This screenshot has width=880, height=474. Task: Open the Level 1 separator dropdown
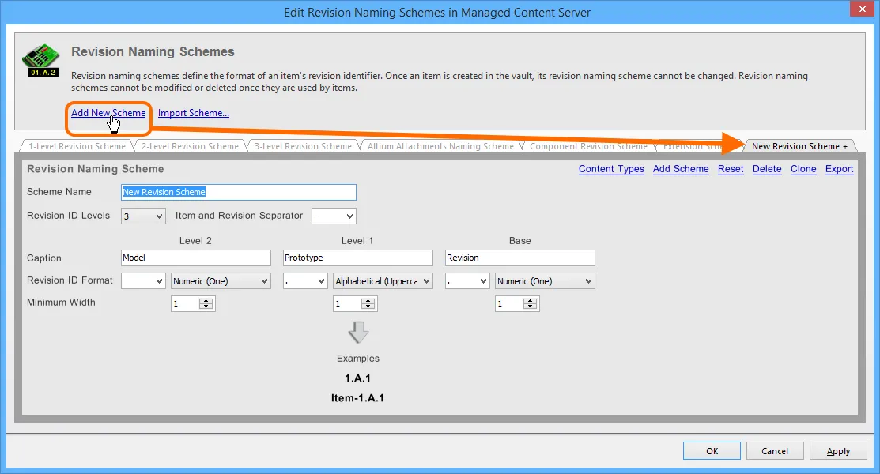pos(305,281)
